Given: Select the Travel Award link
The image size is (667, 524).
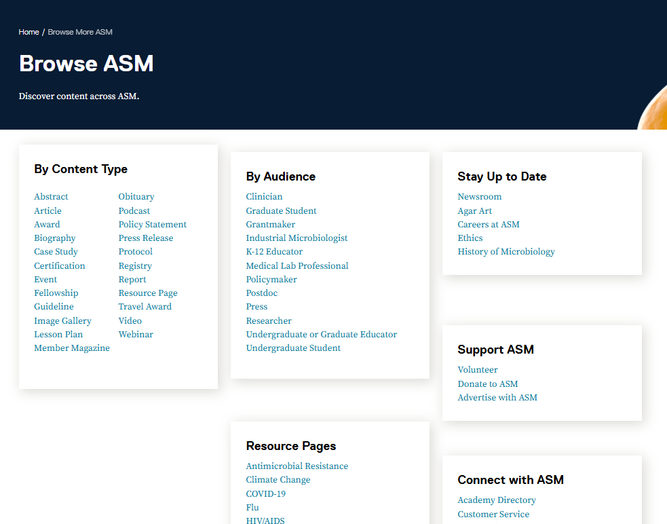Looking at the screenshot, I should click(145, 307).
